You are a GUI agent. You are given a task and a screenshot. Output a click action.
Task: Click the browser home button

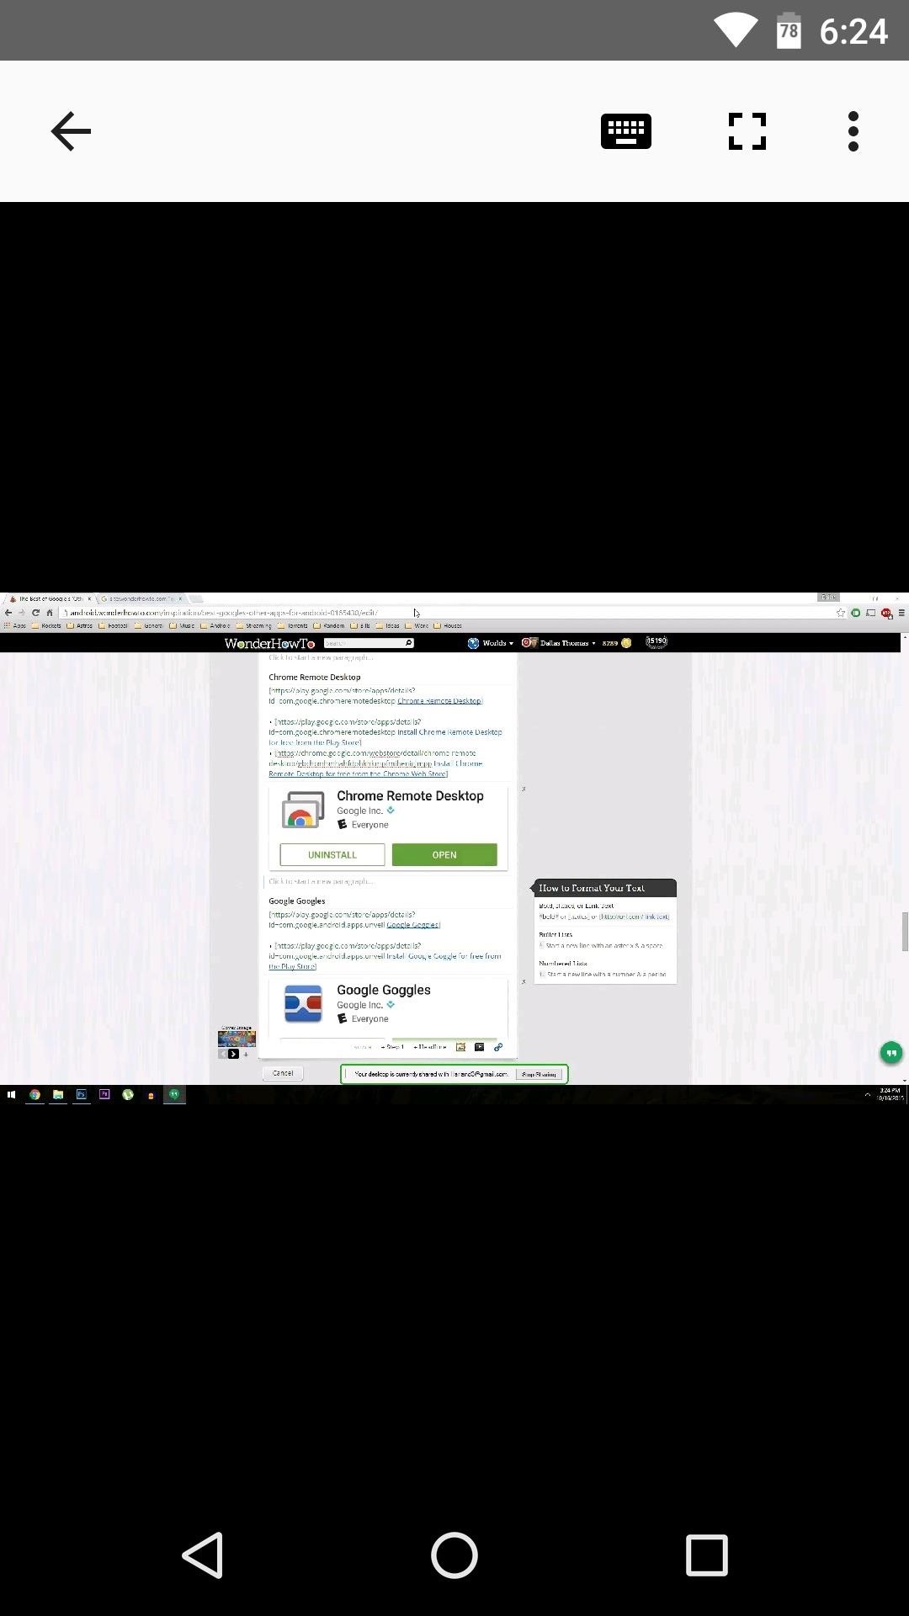(50, 613)
